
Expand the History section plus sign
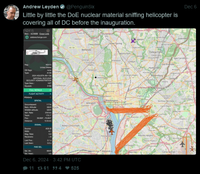coord(50,98)
